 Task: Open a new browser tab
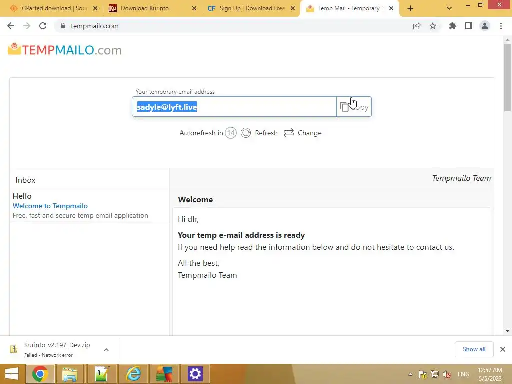pos(410,9)
